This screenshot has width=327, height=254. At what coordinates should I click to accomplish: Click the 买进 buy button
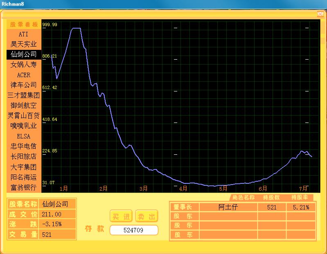121,216
